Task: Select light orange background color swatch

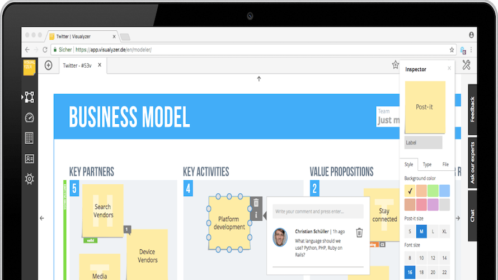Action: (x=421, y=191)
